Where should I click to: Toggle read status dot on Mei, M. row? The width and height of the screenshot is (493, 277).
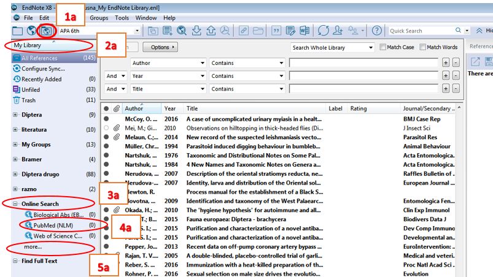(x=106, y=128)
